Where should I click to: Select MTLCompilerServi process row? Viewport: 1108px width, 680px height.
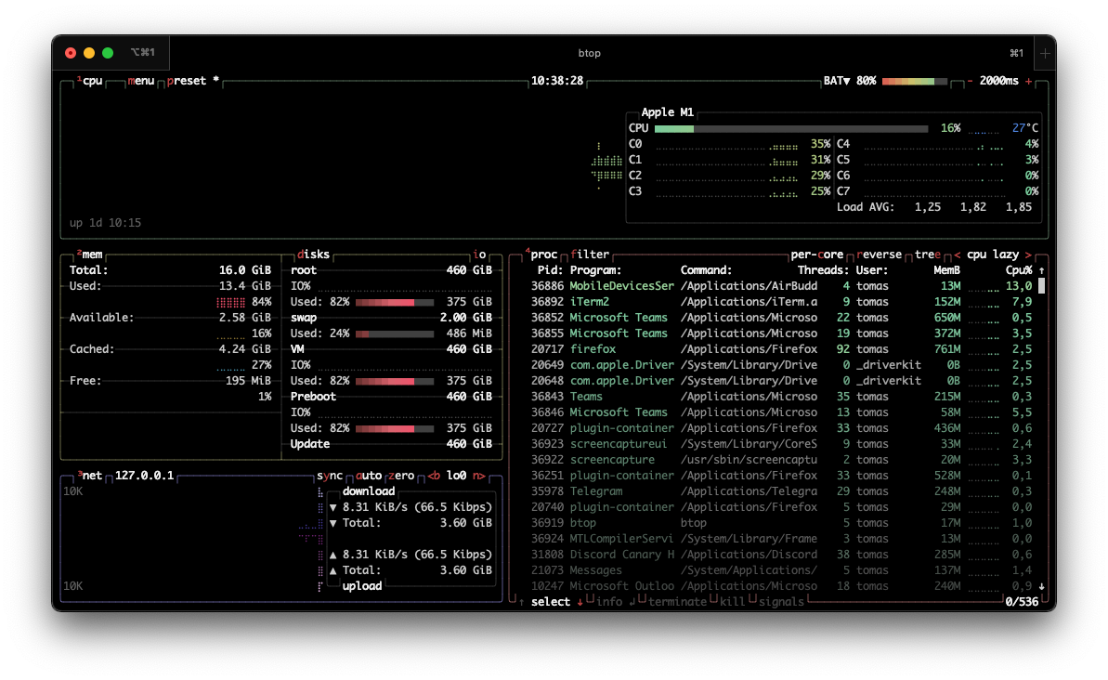[781, 539]
